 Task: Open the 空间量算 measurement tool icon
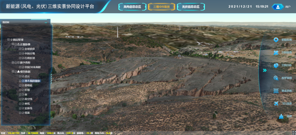[276, 53]
